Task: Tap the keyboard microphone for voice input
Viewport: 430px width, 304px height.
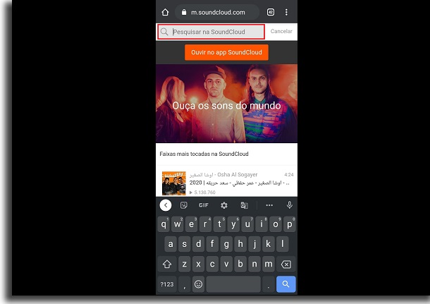Action: (289, 205)
